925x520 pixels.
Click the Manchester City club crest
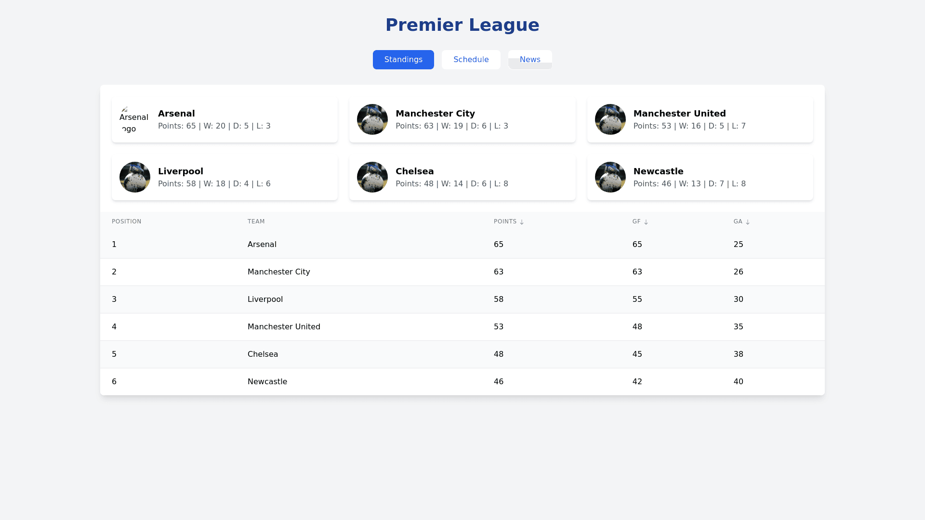click(x=372, y=119)
